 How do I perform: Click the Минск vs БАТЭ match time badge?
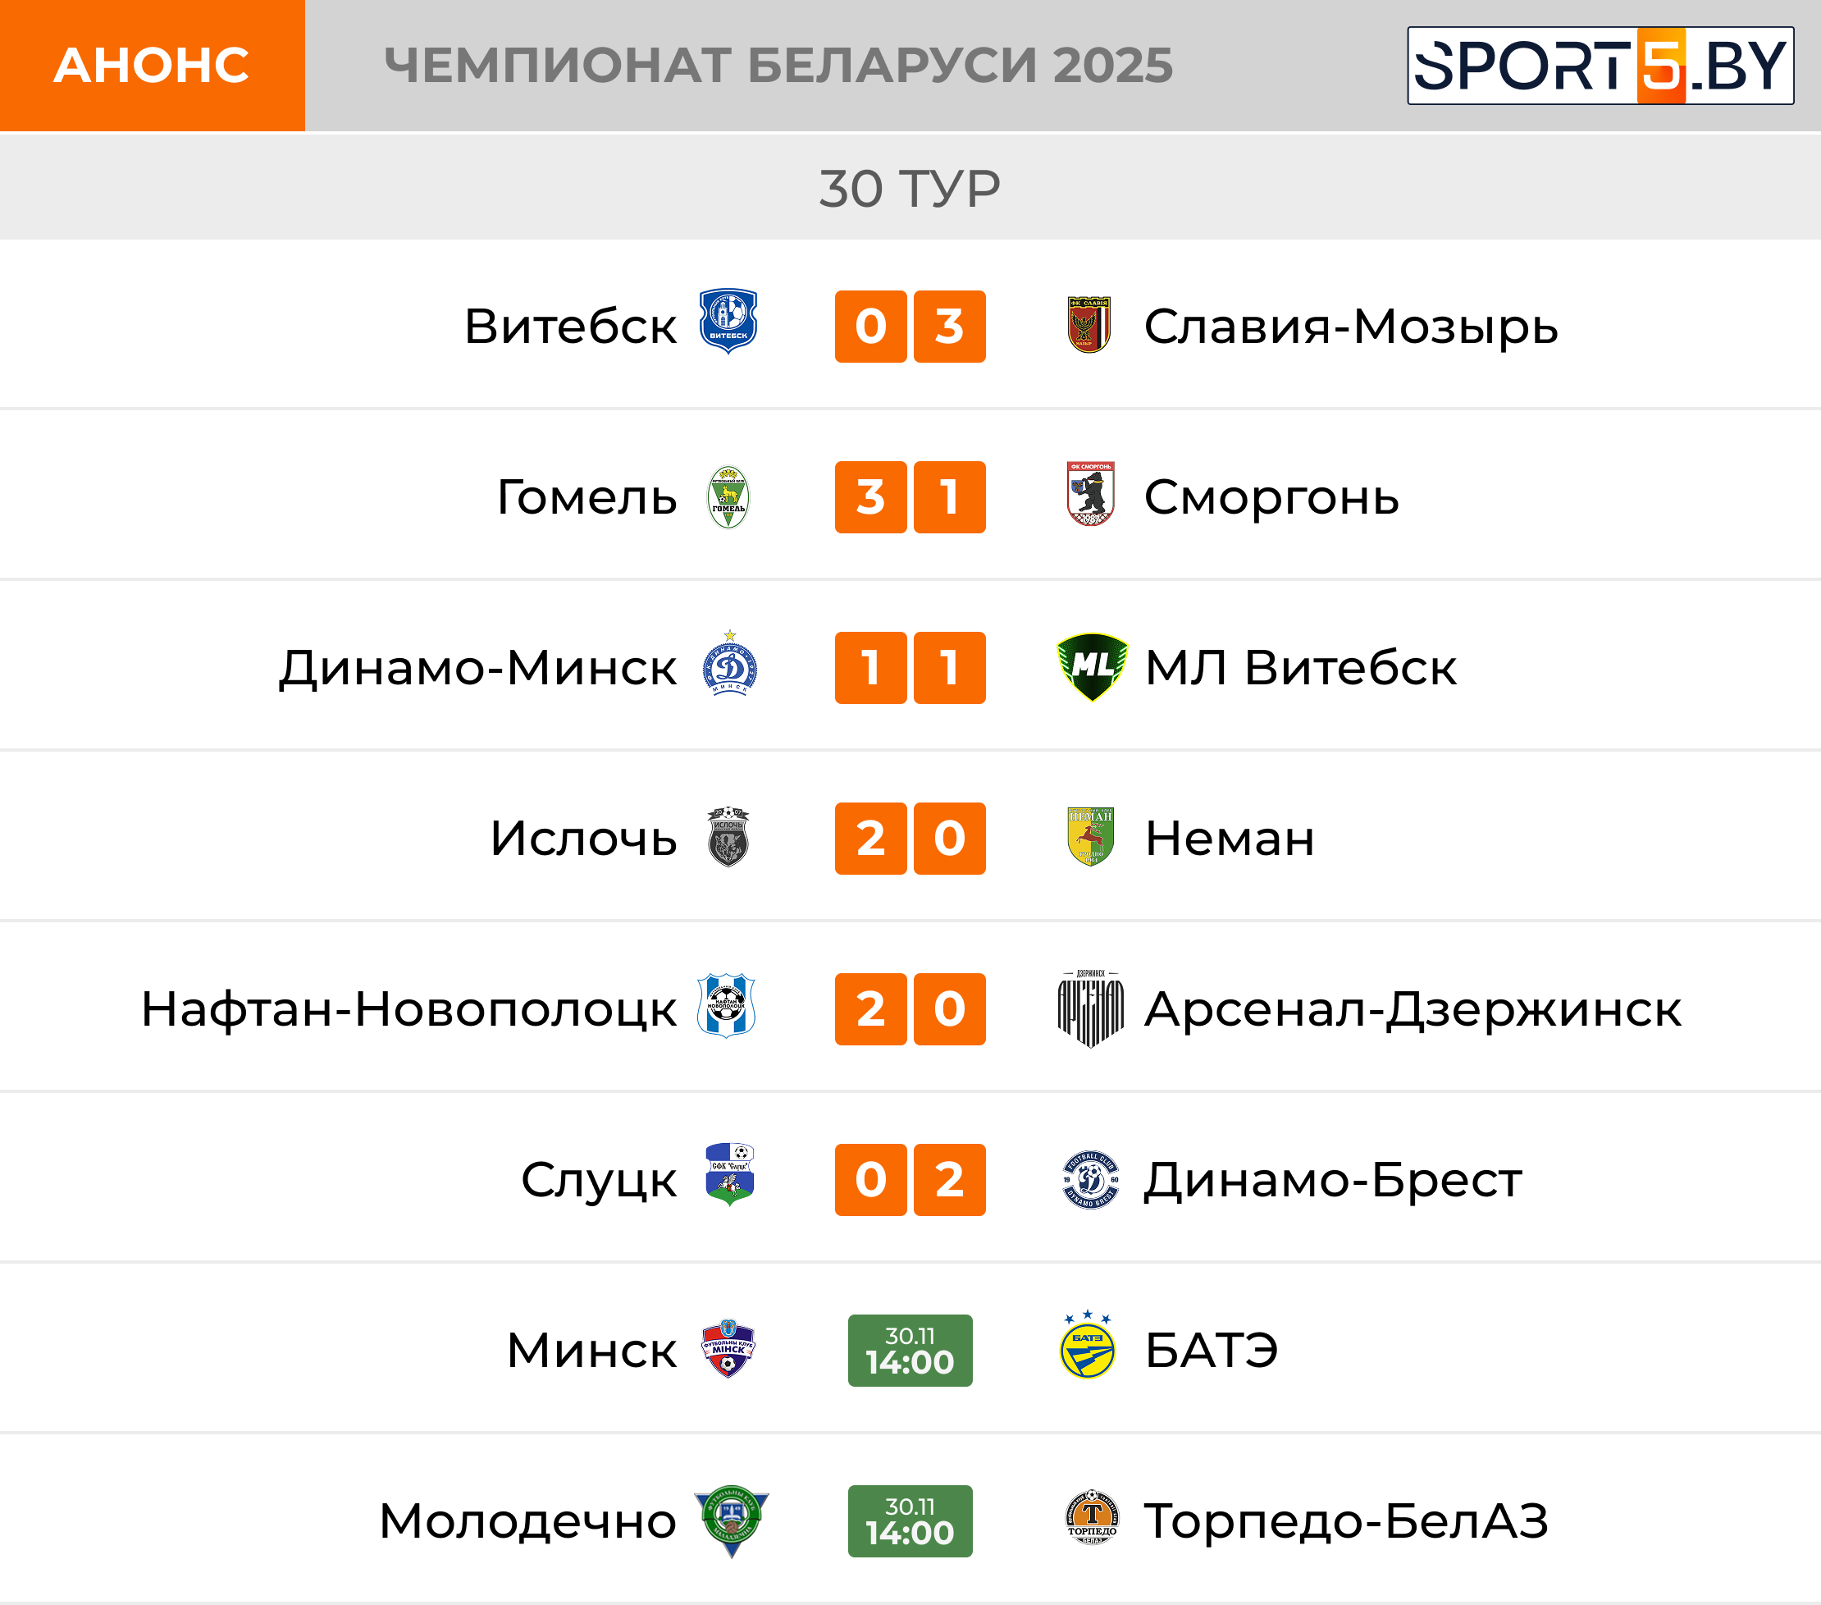910,1350
